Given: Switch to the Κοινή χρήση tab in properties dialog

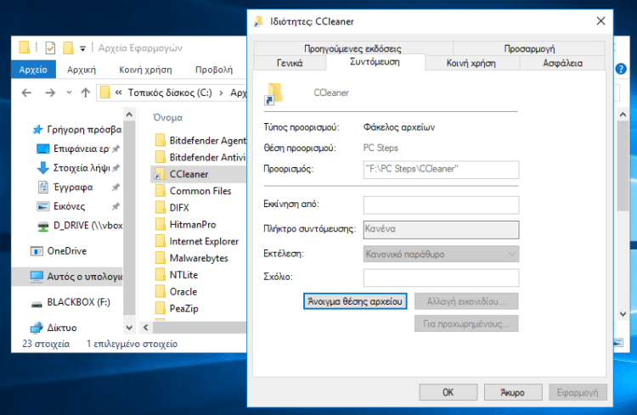Looking at the screenshot, I should 471,63.
